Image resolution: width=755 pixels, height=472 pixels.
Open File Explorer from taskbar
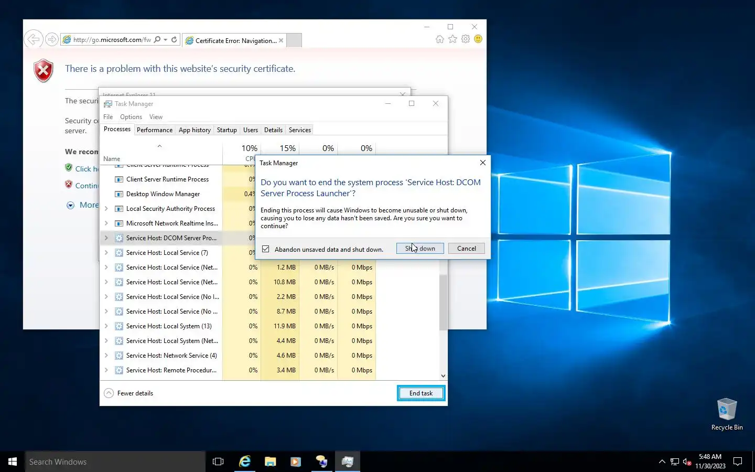271,462
